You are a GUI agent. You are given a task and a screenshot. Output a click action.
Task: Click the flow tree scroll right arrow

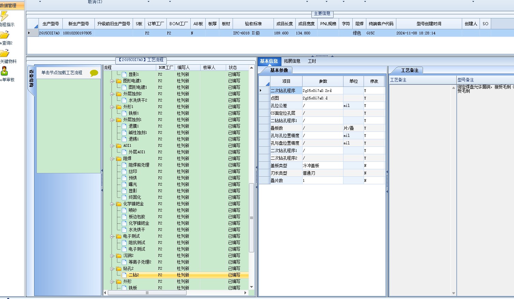tap(245, 293)
